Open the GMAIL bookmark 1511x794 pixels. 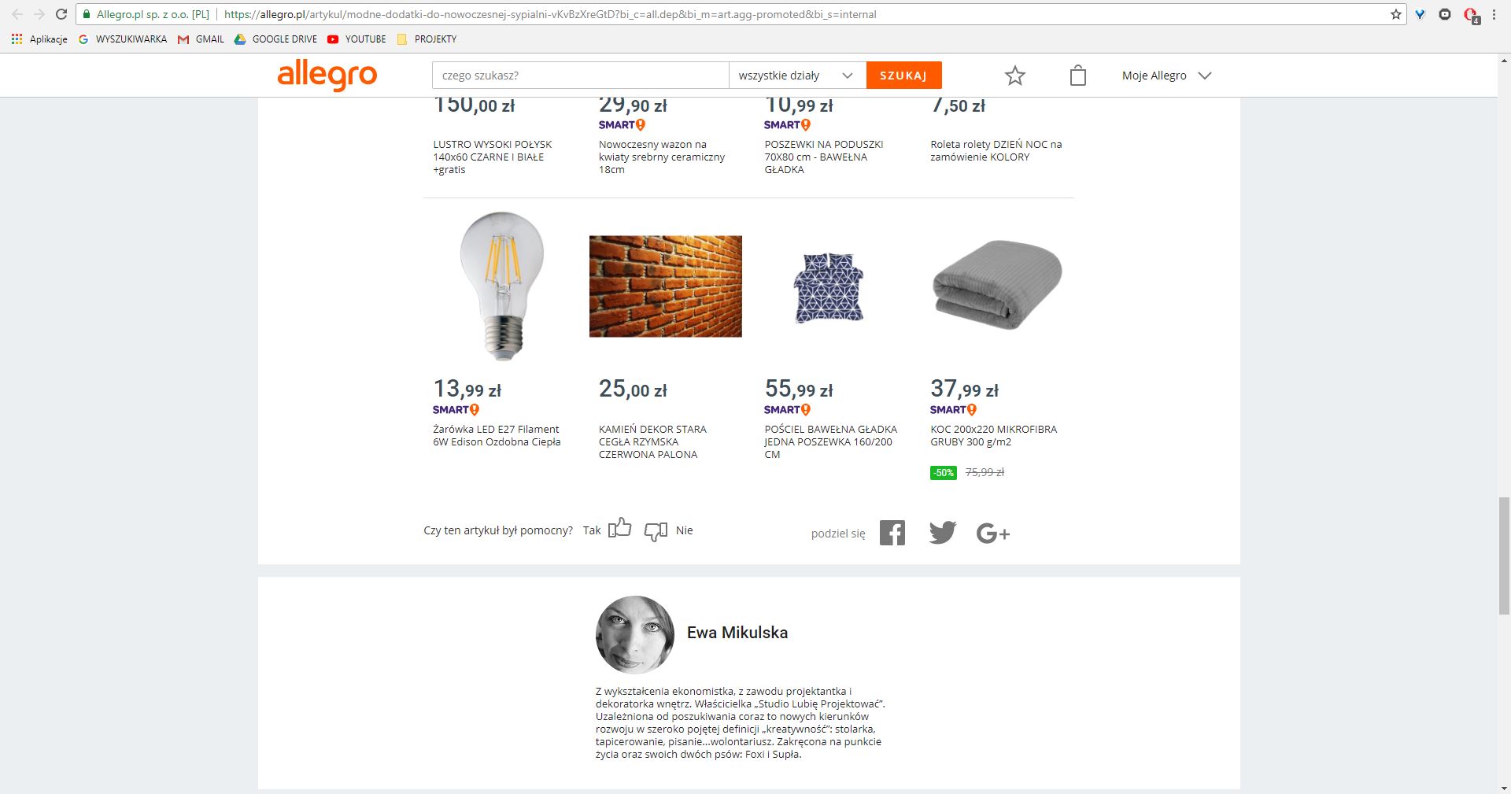click(201, 39)
